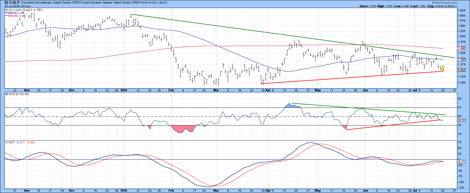Click the bar-chart icon before XLY:XLP (Daily)

coord(6,9)
